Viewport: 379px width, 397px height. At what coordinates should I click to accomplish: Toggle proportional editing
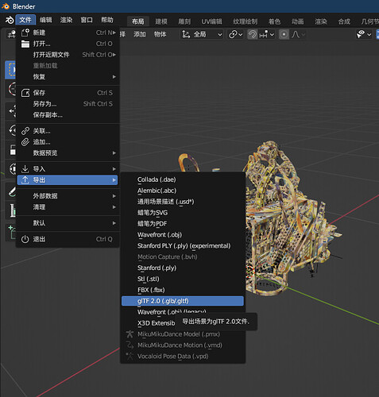[x=284, y=34]
